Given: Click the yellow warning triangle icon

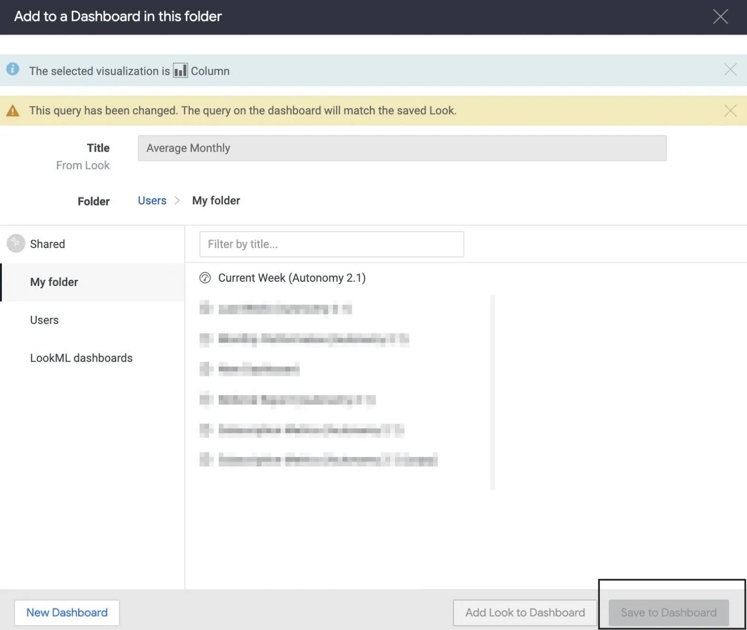Looking at the screenshot, I should 13,111.
